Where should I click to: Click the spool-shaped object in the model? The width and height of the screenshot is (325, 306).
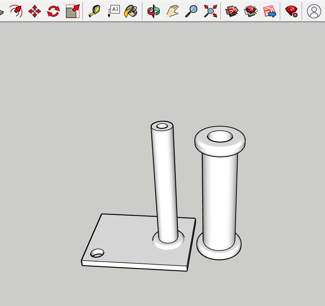tap(220, 192)
